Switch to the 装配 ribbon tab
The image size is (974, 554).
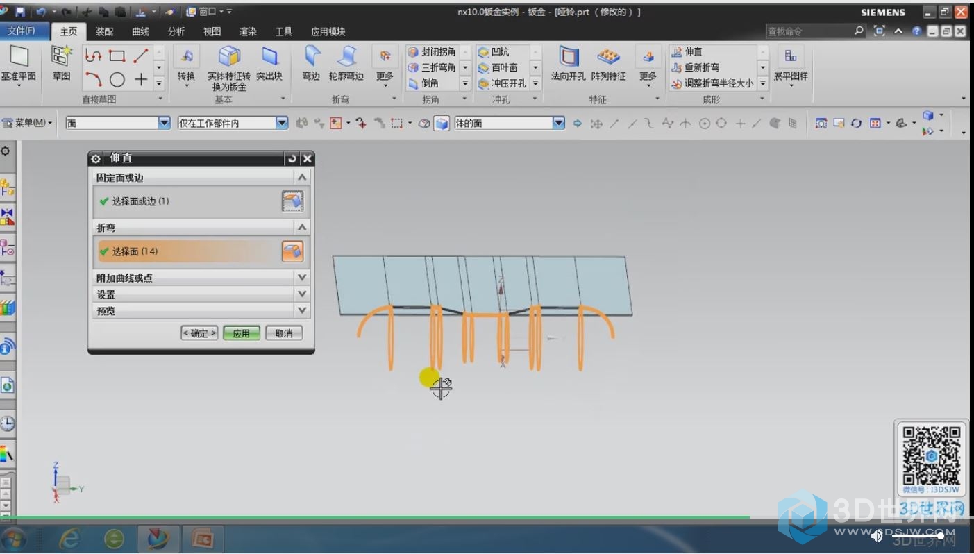pos(105,31)
